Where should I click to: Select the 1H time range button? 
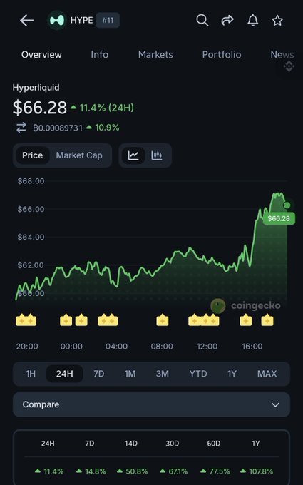coord(31,374)
